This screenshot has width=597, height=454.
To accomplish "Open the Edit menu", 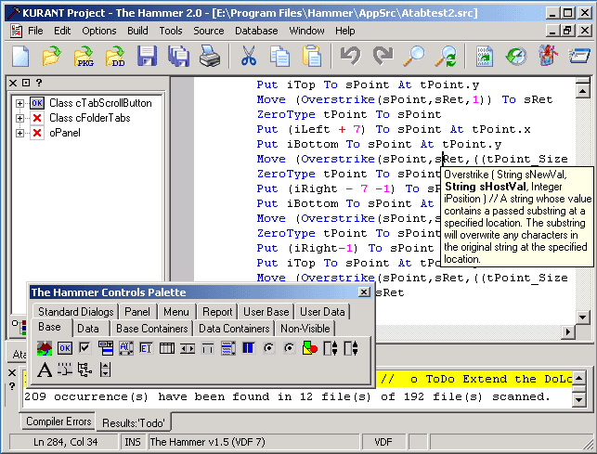I will (x=62, y=31).
